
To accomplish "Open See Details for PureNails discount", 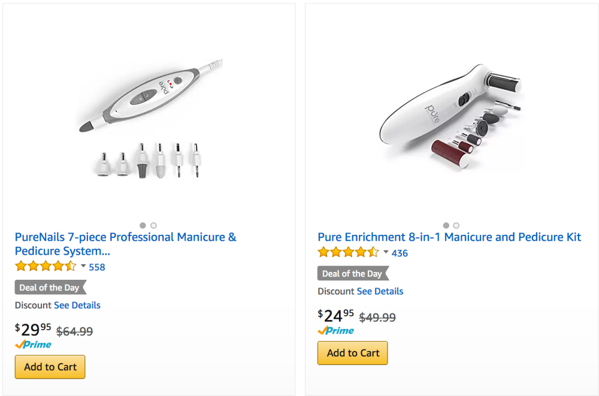I will [77, 305].
